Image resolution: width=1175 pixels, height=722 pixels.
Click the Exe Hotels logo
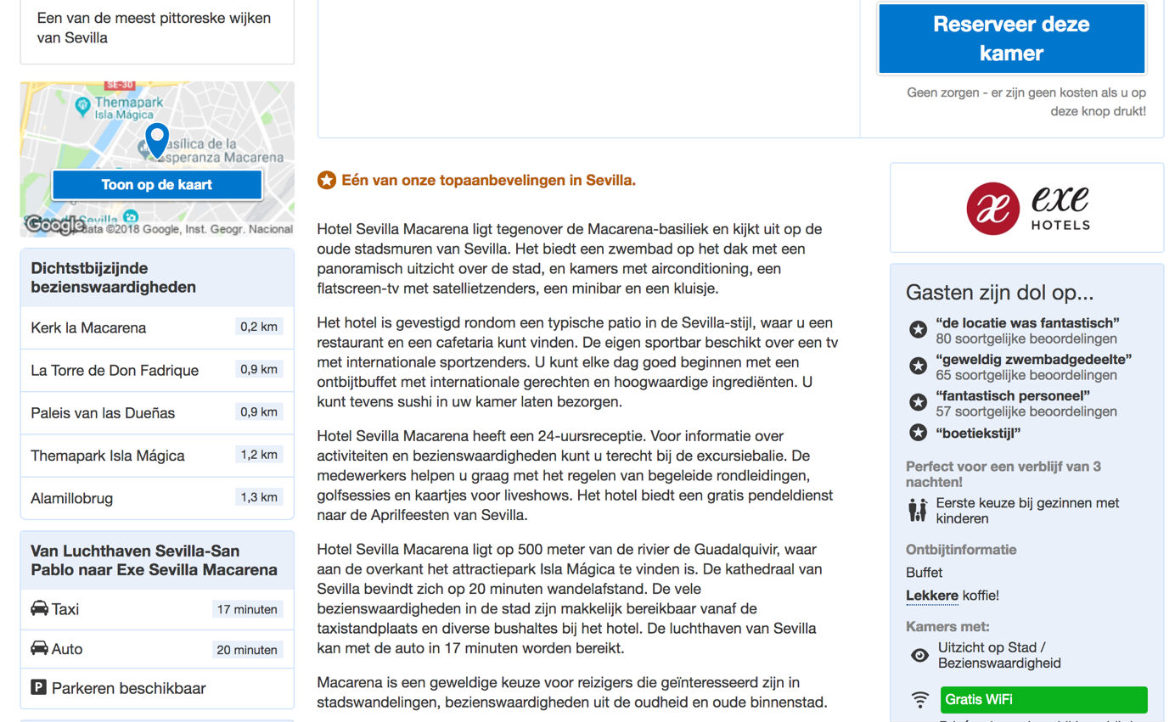[1026, 208]
